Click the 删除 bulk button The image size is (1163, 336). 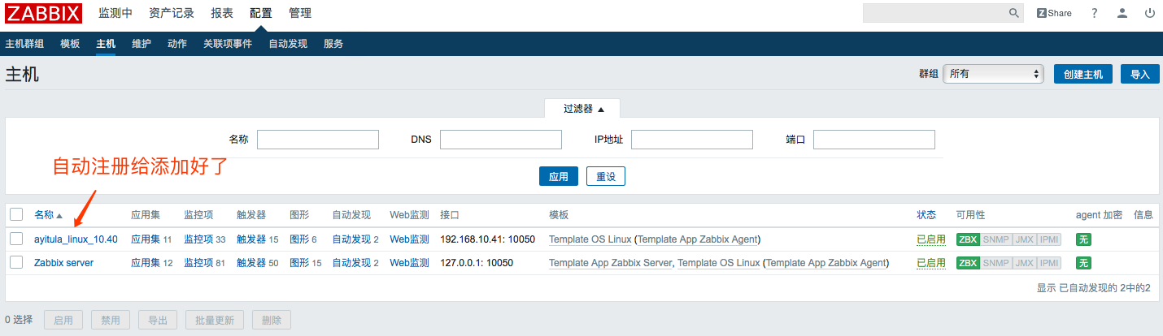tap(272, 320)
